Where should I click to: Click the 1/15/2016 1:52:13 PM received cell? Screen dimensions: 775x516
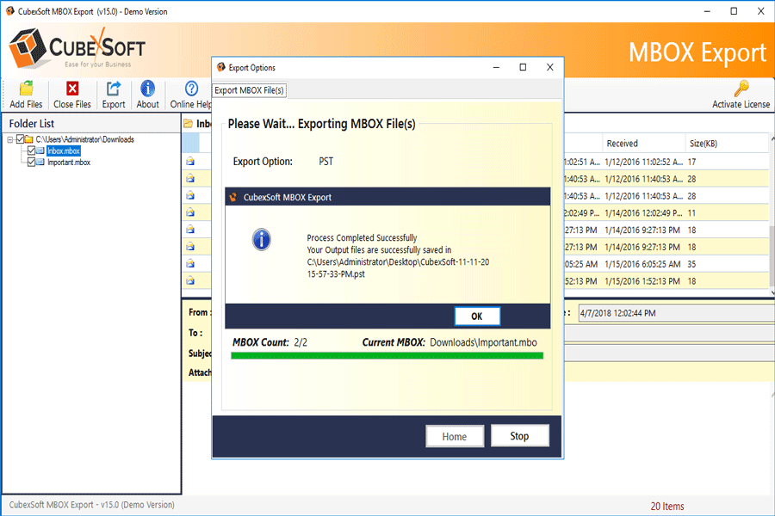[x=642, y=281]
